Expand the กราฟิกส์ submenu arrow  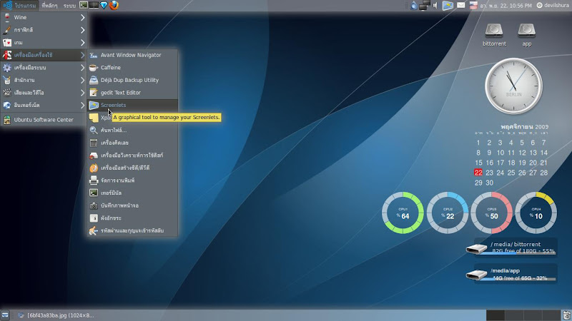point(82,30)
